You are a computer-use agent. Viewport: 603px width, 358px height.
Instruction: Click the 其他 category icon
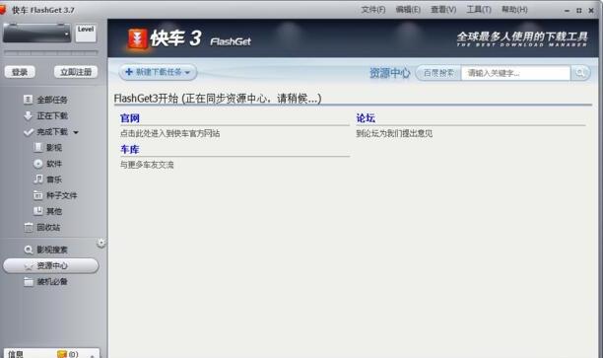(x=38, y=211)
